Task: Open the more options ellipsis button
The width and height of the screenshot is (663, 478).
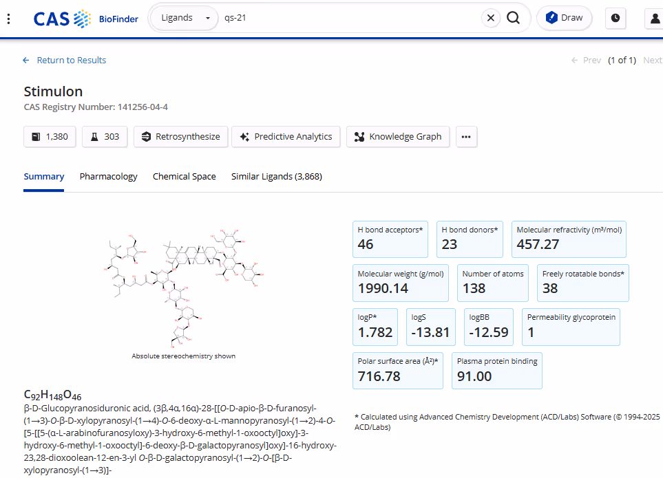Action: [466, 137]
